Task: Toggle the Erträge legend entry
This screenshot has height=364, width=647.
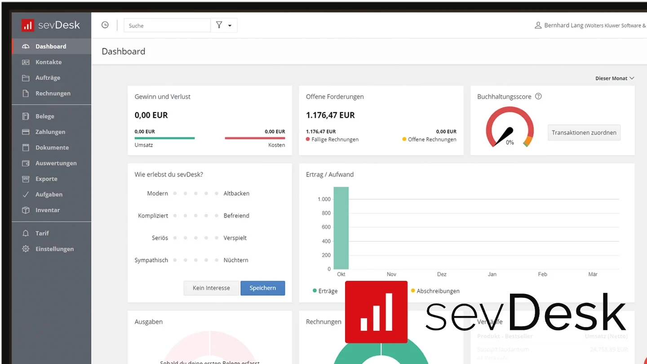Action: (x=325, y=291)
